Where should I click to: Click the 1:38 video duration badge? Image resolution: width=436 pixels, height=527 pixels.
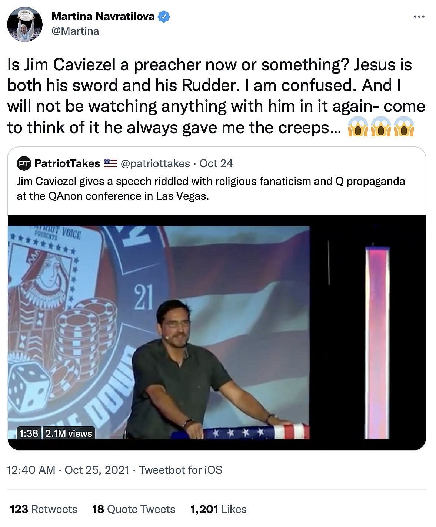[29, 433]
